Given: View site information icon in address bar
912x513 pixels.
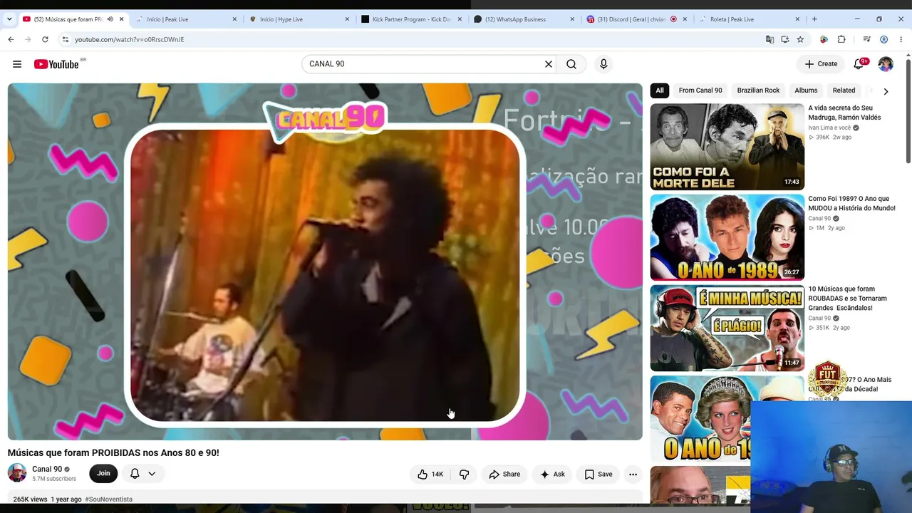Looking at the screenshot, I should pos(65,39).
